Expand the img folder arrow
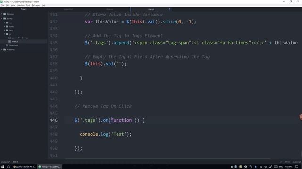The image size is (302, 169). [5, 30]
